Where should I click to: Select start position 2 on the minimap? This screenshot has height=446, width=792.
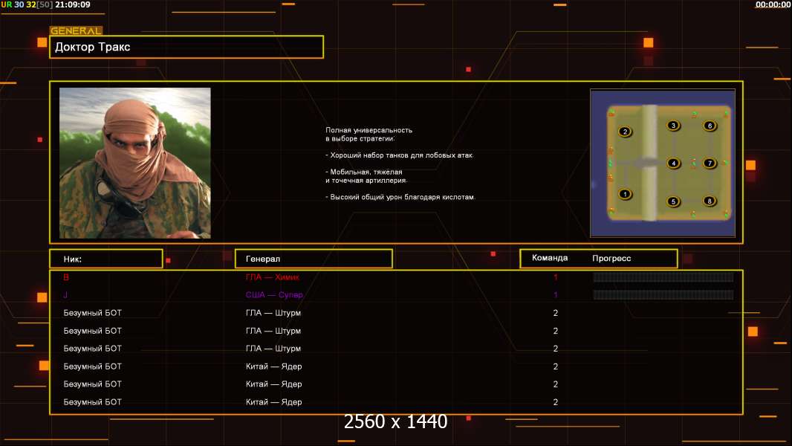tap(625, 132)
